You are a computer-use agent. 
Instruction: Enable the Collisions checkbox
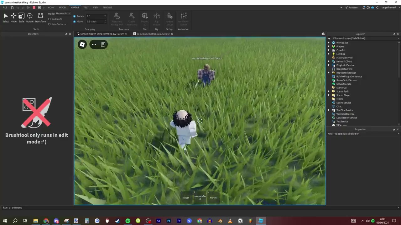(x=49, y=19)
